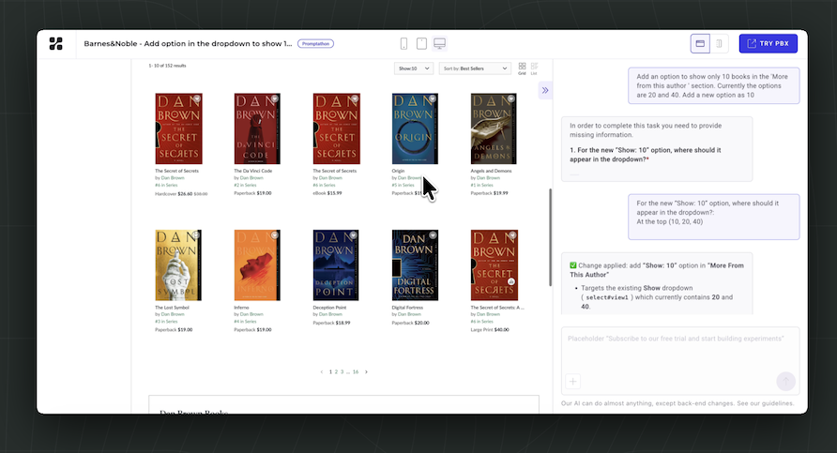
Task: Open the Sort by Best Sellers dropdown
Action: click(x=475, y=68)
